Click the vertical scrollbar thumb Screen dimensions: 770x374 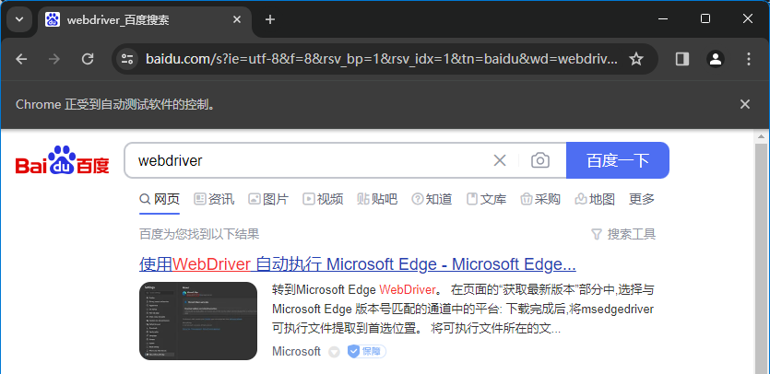pyautogui.click(x=762, y=259)
